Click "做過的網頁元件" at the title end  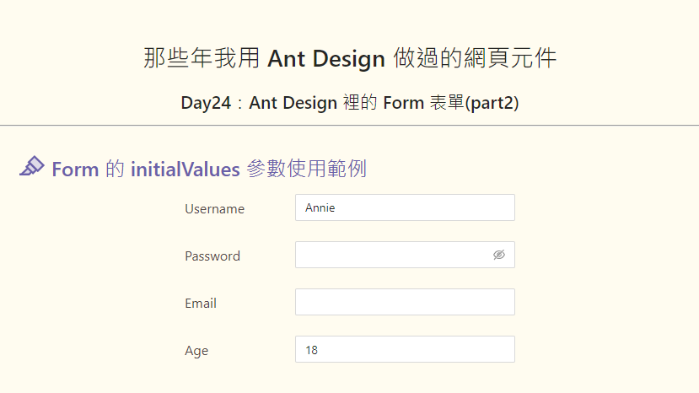(x=475, y=58)
